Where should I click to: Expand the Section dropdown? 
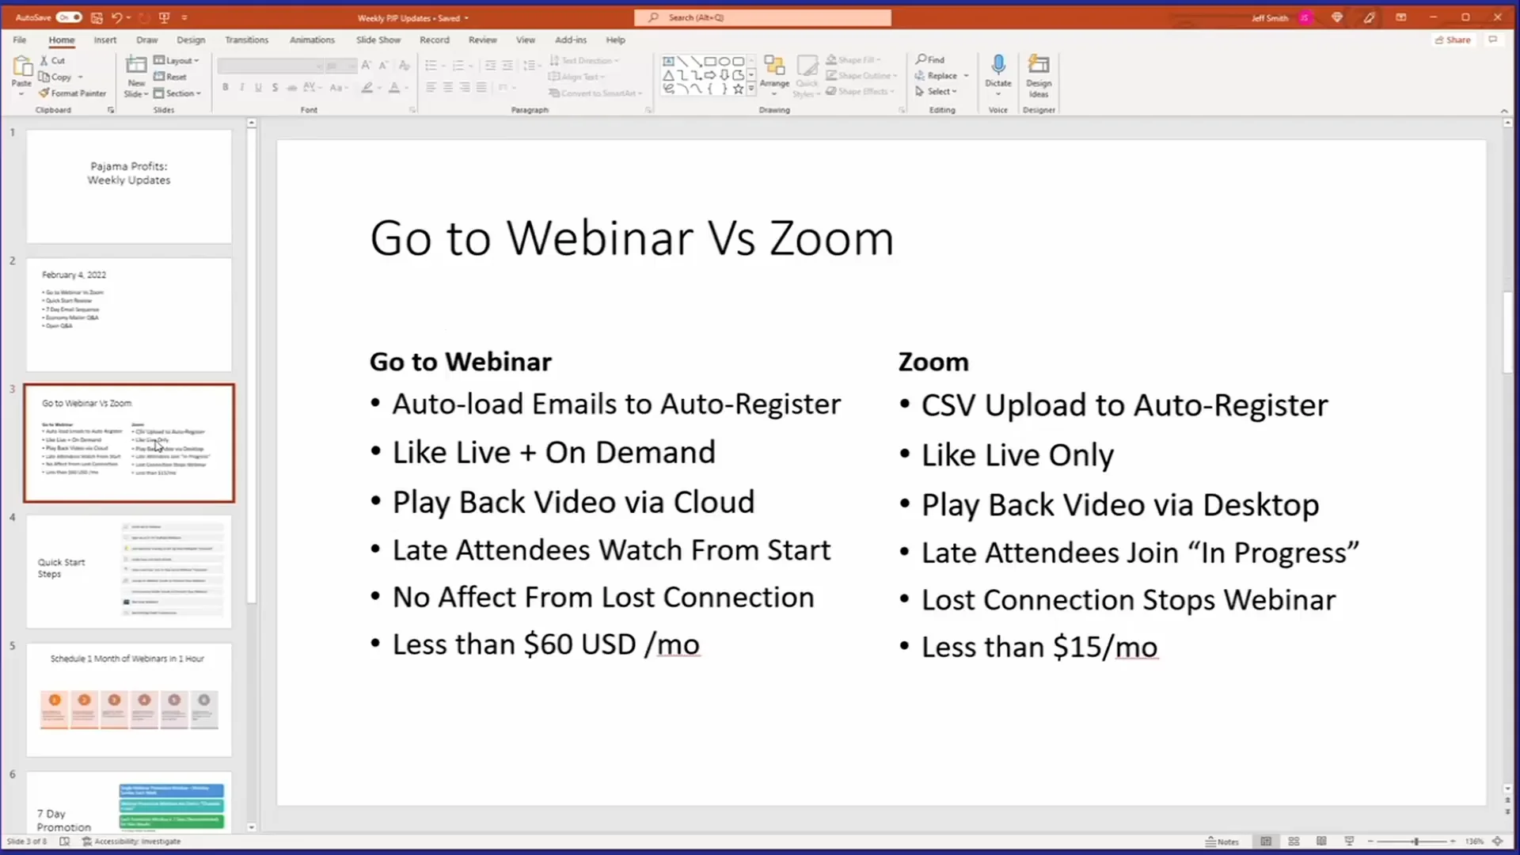[x=177, y=93]
